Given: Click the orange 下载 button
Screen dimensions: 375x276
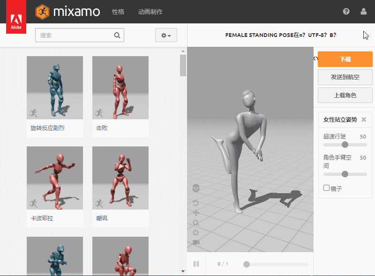Looking at the screenshot, I should 345,59.
